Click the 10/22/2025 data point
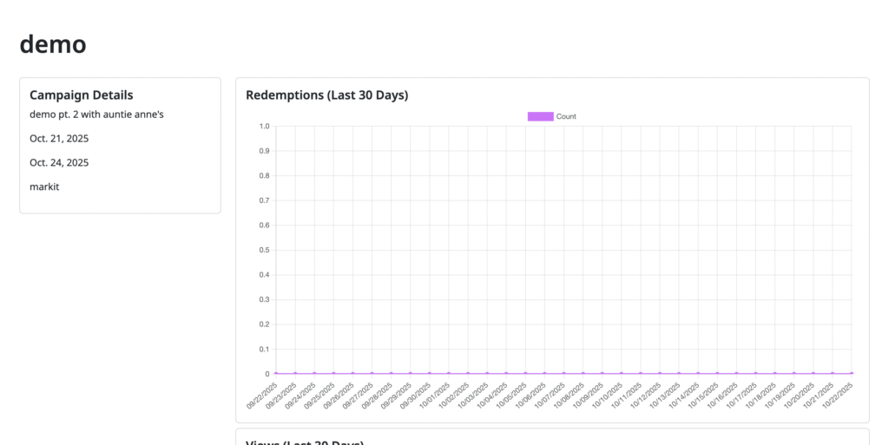 click(852, 374)
